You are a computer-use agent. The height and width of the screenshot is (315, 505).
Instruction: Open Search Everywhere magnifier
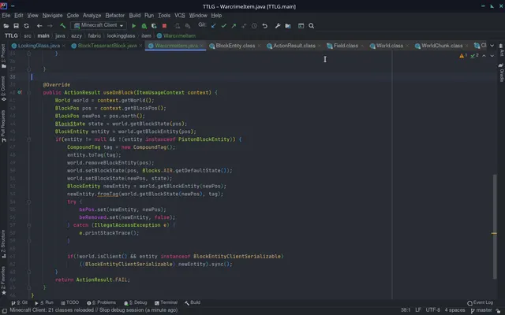(x=312, y=26)
